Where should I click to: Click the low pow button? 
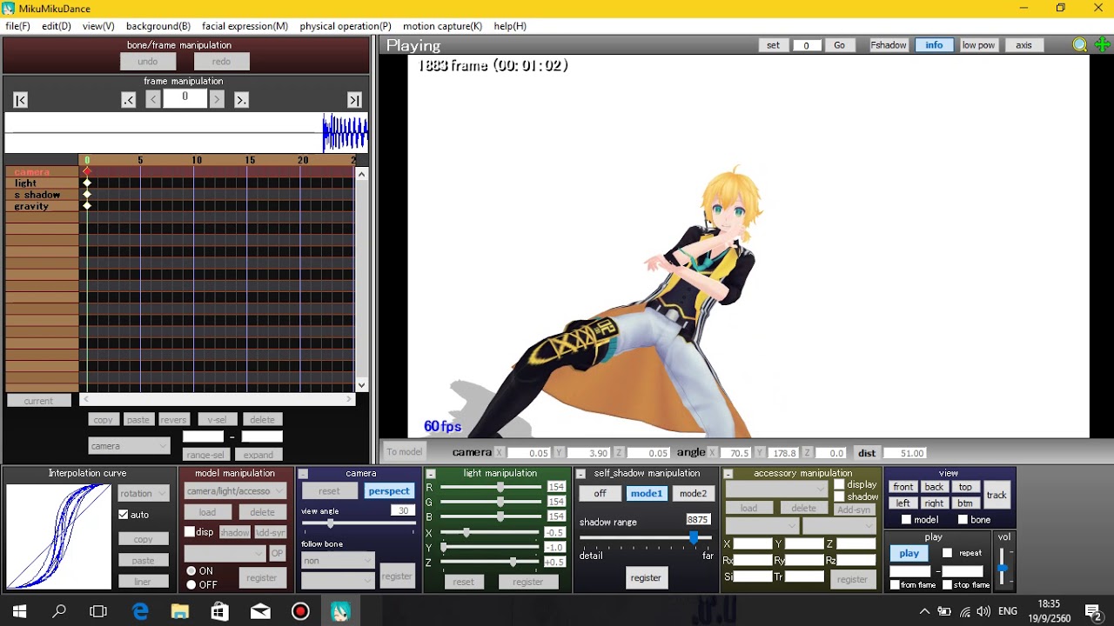pyautogui.click(x=978, y=45)
